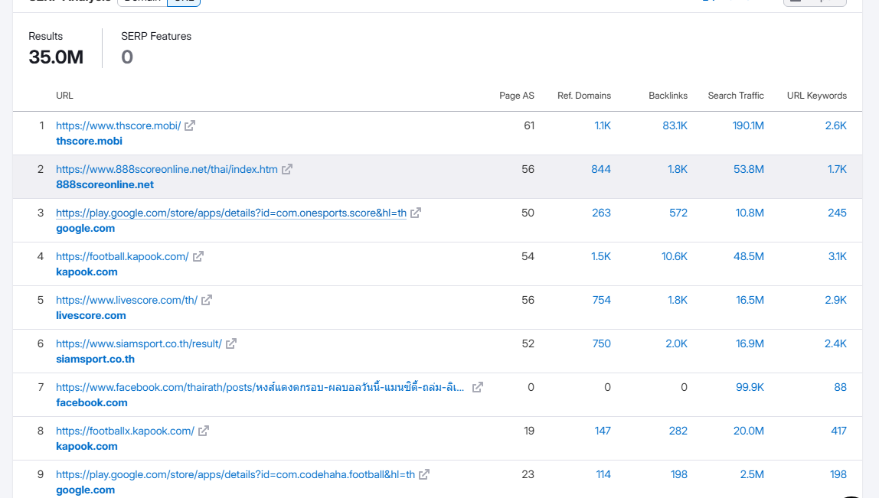The image size is (879, 498).
Task: Open 750 ref domains for siamsport.co.th
Action: pyautogui.click(x=602, y=344)
